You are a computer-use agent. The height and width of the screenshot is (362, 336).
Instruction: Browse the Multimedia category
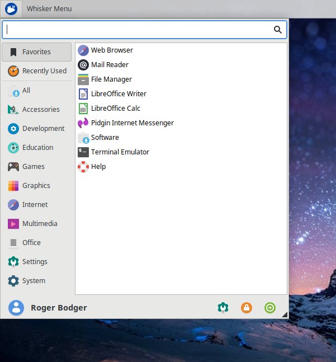click(x=37, y=224)
